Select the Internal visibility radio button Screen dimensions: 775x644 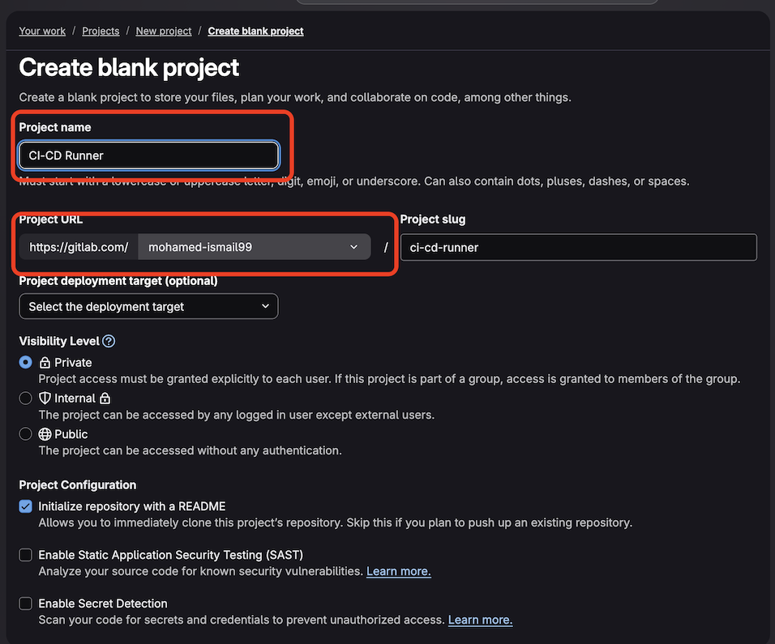tap(25, 398)
